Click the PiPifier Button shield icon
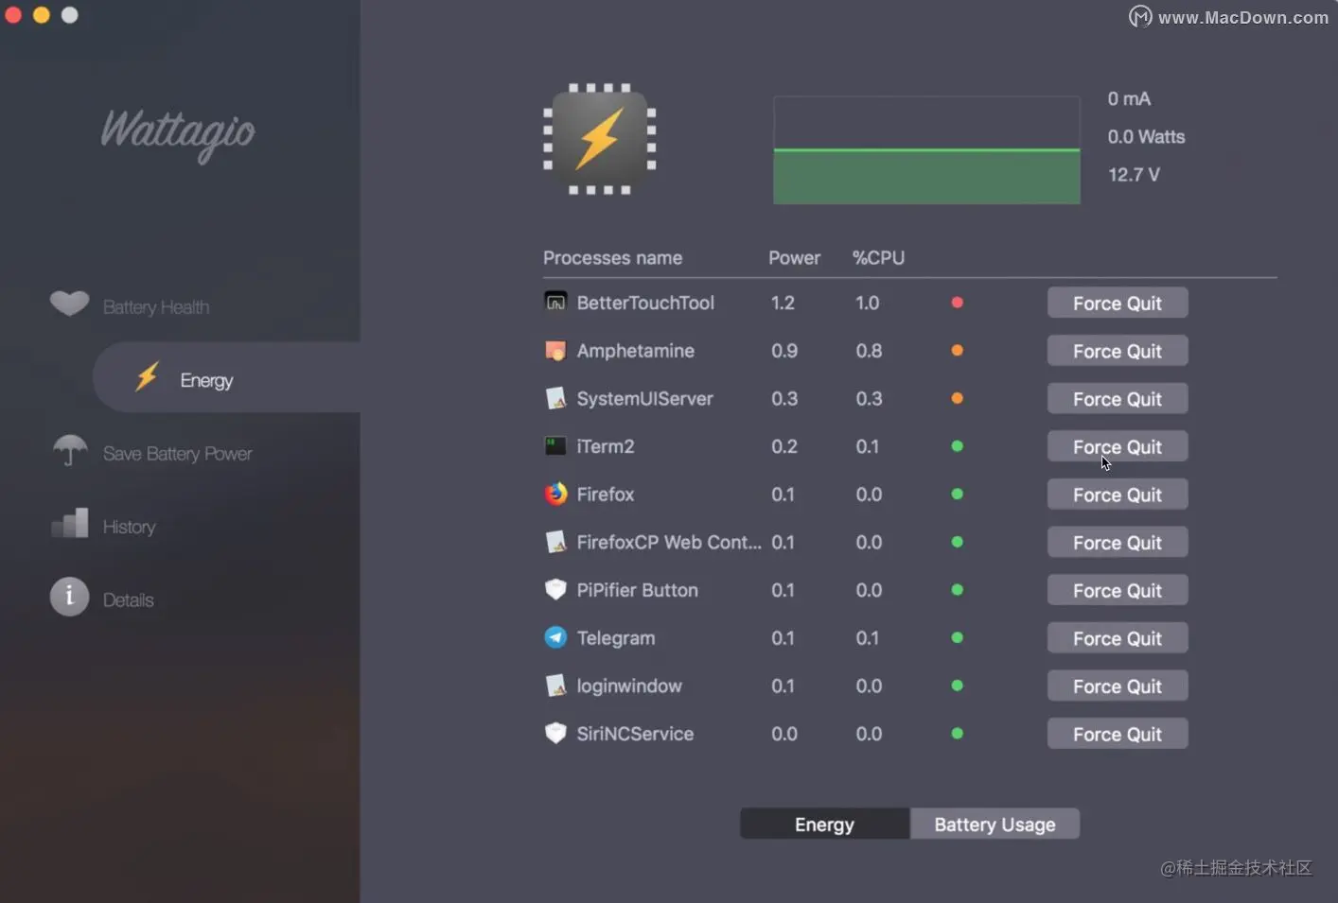 click(x=555, y=589)
